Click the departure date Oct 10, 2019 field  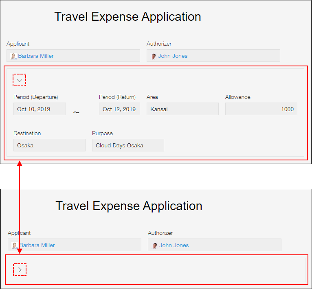[x=40, y=109]
